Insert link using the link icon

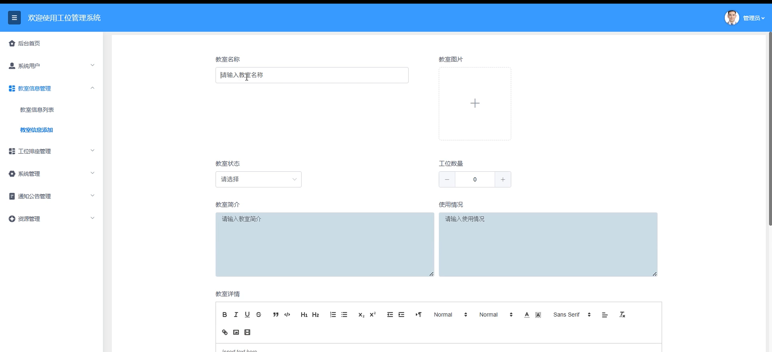[225, 332]
